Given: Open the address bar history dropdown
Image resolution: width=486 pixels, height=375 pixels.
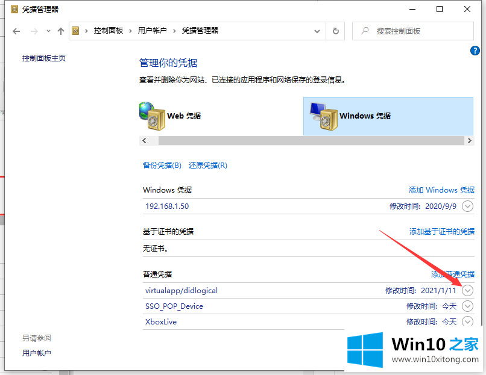Looking at the screenshot, I should click(317, 31).
